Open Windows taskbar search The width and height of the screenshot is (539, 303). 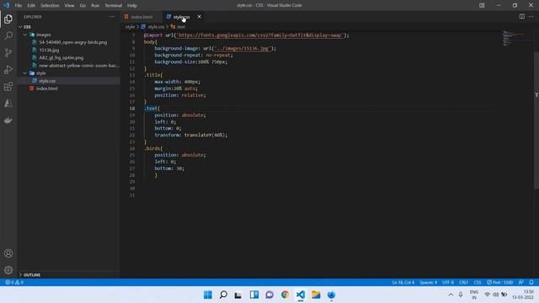pos(223,295)
